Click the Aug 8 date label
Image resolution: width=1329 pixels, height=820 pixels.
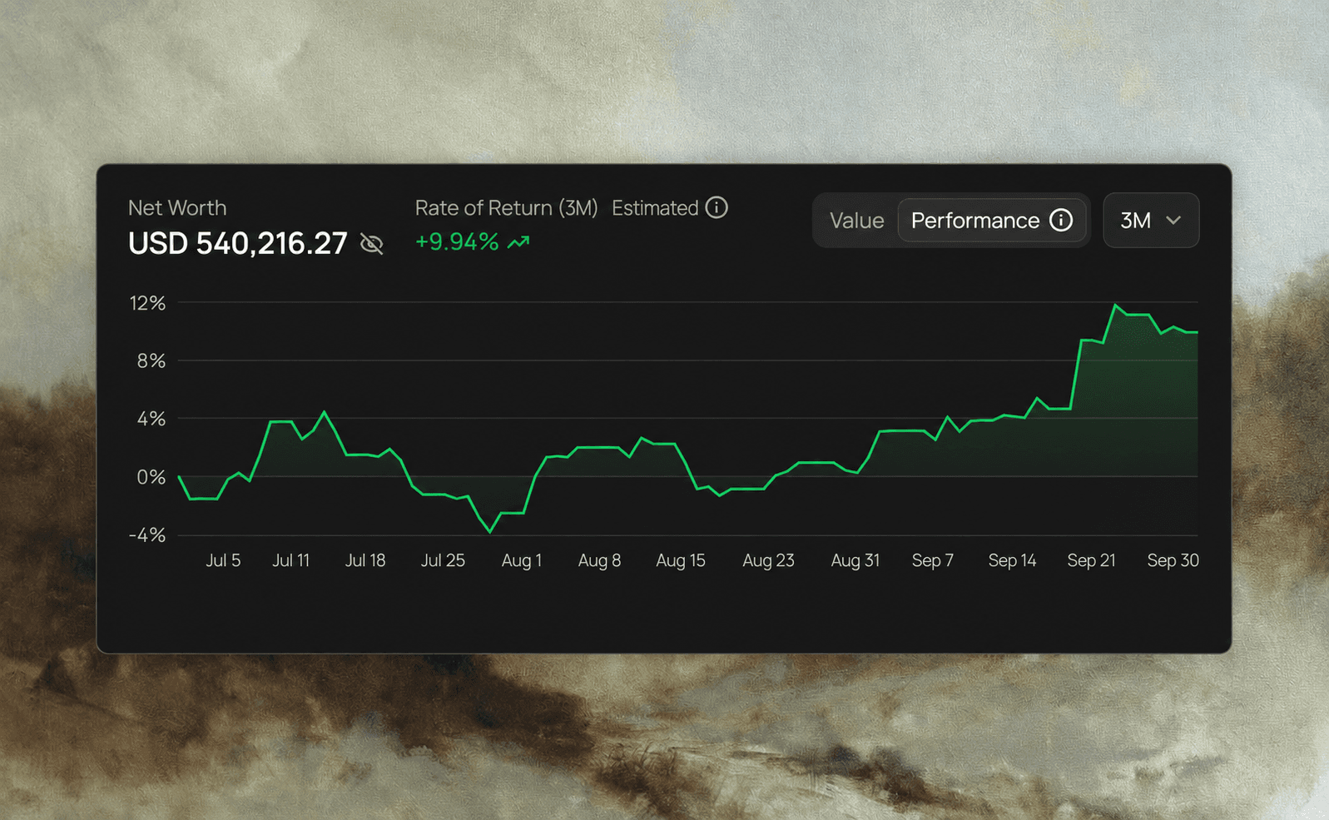pyautogui.click(x=599, y=560)
